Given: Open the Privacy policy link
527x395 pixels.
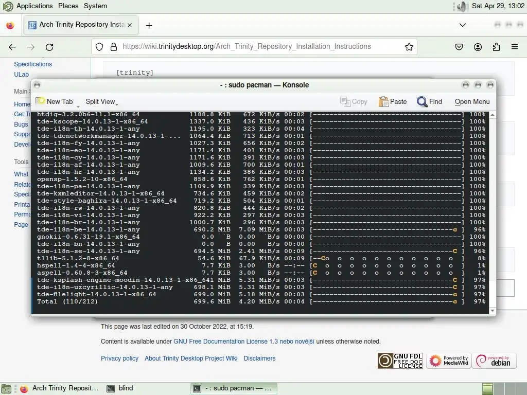Looking at the screenshot, I should pyautogui.click(x=119, y=358).
